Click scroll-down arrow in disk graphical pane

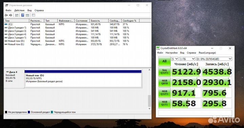pos(149,109)
